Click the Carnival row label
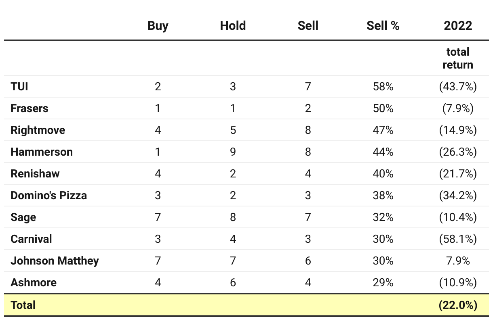Screen dimensions: 493x321 [32, 239]
